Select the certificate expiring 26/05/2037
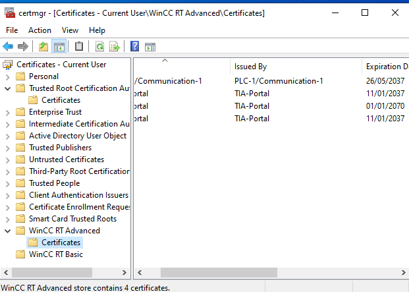This screenshot has height=292, width=409. pos(385,81)
